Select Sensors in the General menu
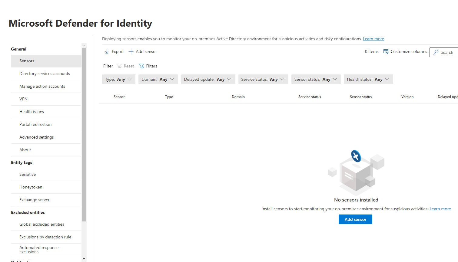Screen dimensions: 458x262 pos(46,61)
